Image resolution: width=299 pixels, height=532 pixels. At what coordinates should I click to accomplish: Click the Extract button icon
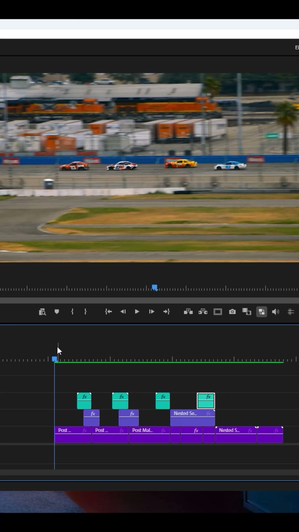click(203, 312)
